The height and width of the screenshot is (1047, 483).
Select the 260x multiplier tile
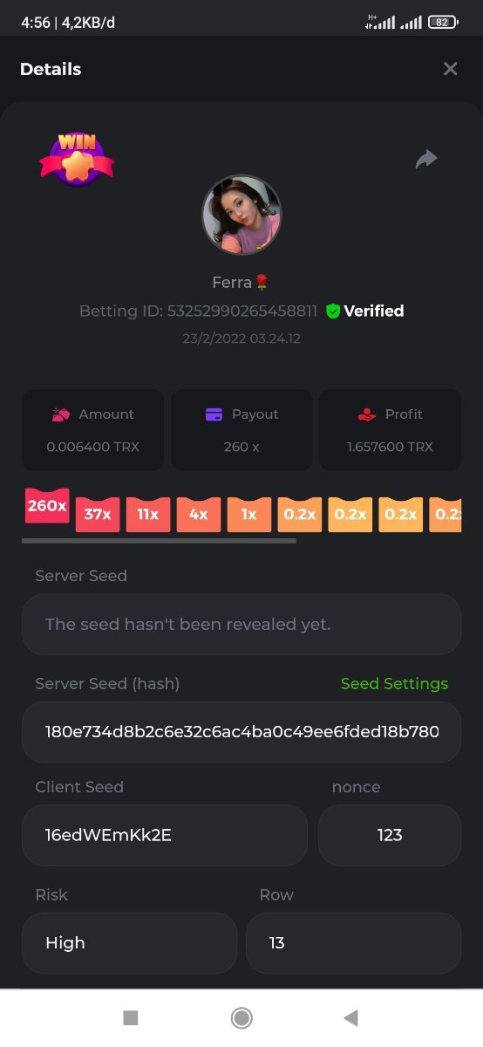pyautogui.click(x=47, y=506)
